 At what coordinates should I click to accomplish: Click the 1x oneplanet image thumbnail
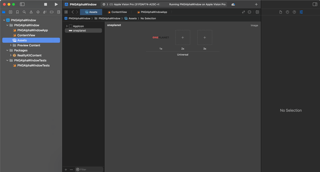[x=161, y=38]
